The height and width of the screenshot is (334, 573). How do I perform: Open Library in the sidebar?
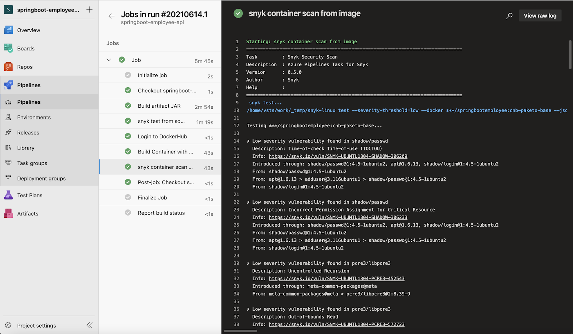[49, 148]
